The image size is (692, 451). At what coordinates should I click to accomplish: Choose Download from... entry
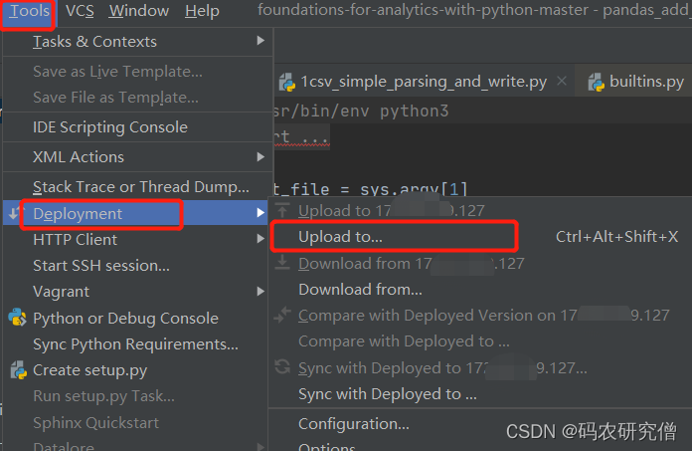[x=479, y=290]
